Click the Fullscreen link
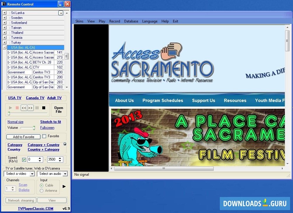The height and width of the screenshot is (213, 293). click(x=47, y=128)
